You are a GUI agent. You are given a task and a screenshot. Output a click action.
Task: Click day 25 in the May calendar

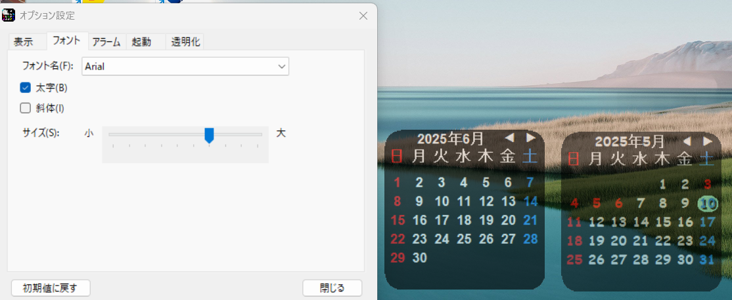pos(574,260)
